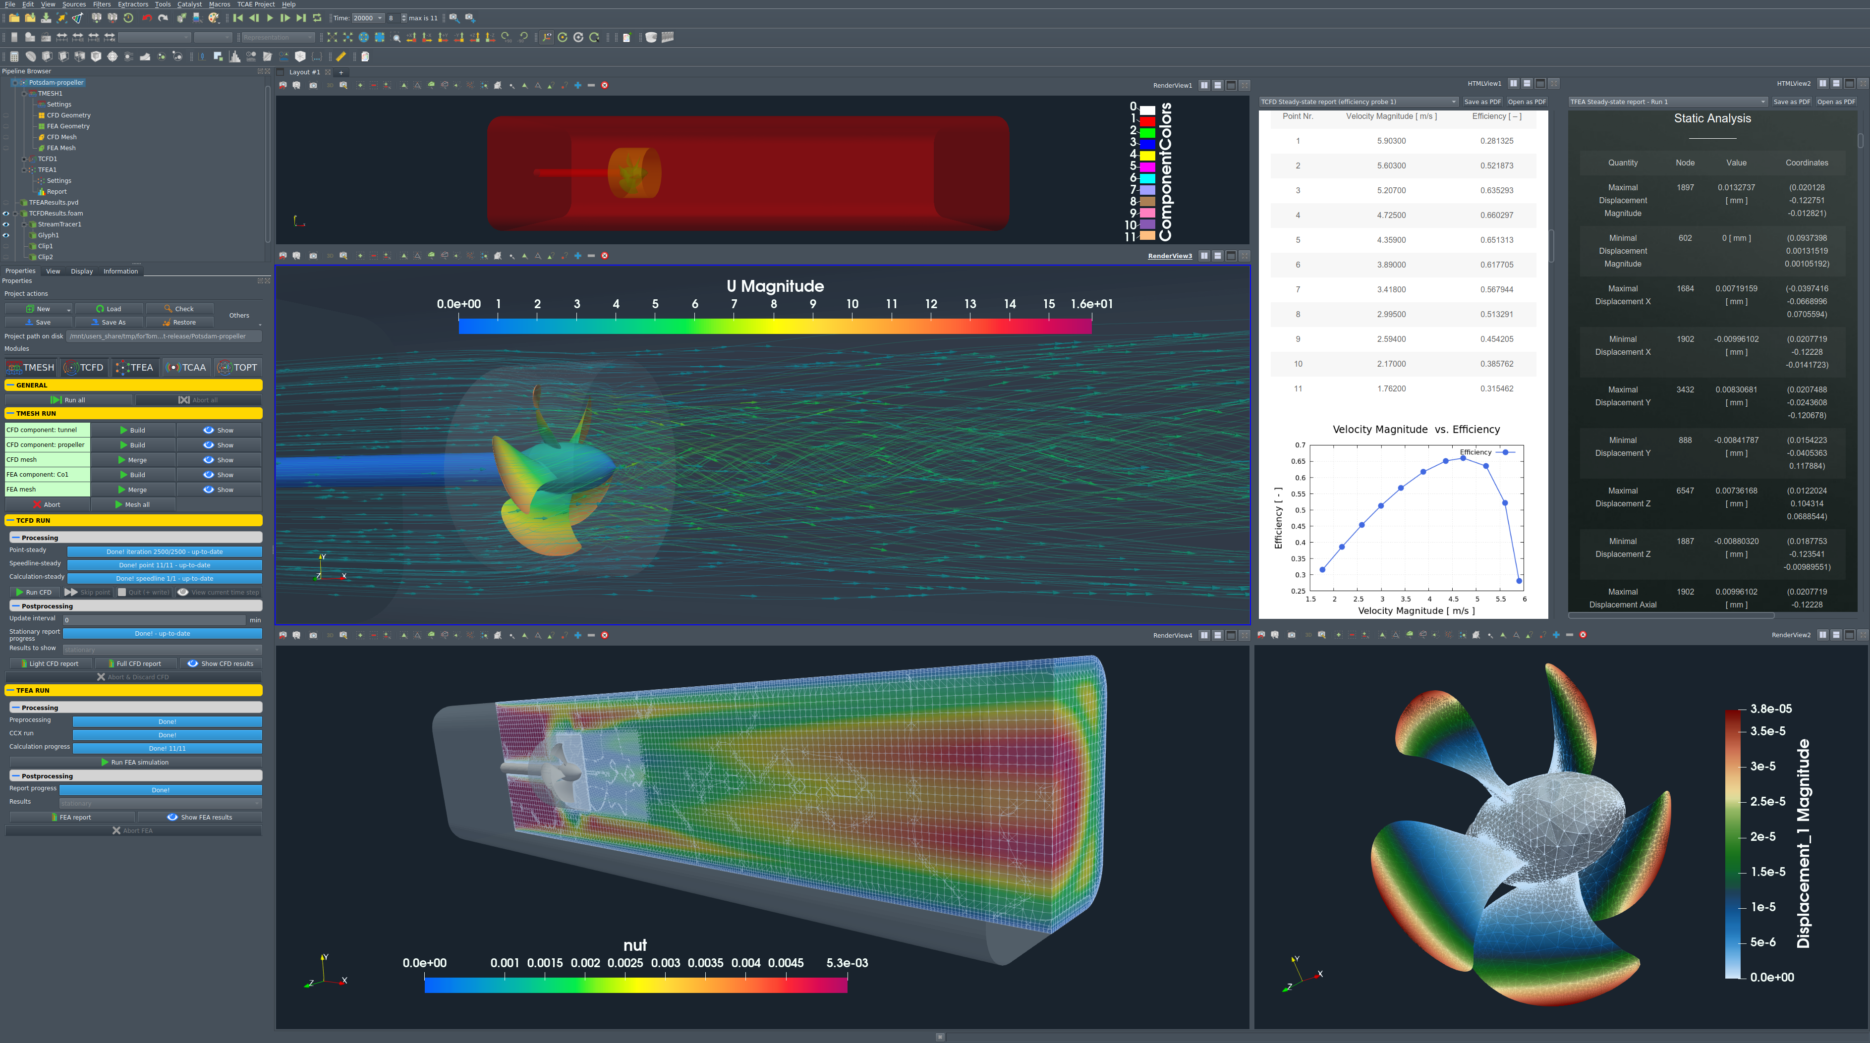Switch to the Information tab
The height and width of the screenshot is (1043, 1870).
(120, 272)
